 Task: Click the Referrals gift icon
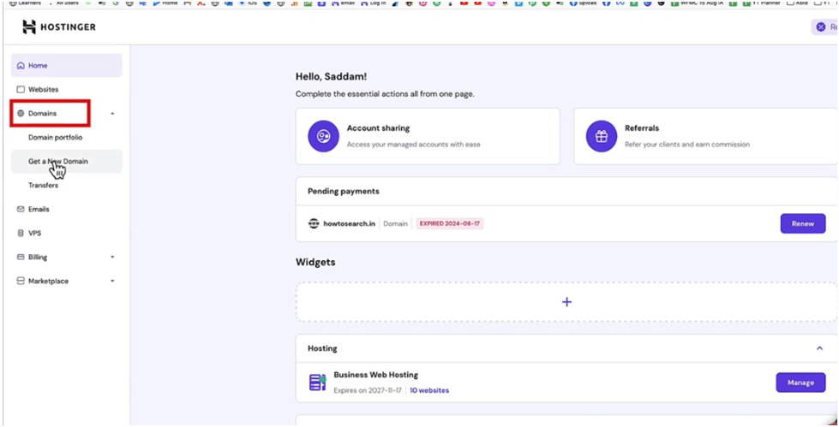pyautogui.click(x=602, y=136)
